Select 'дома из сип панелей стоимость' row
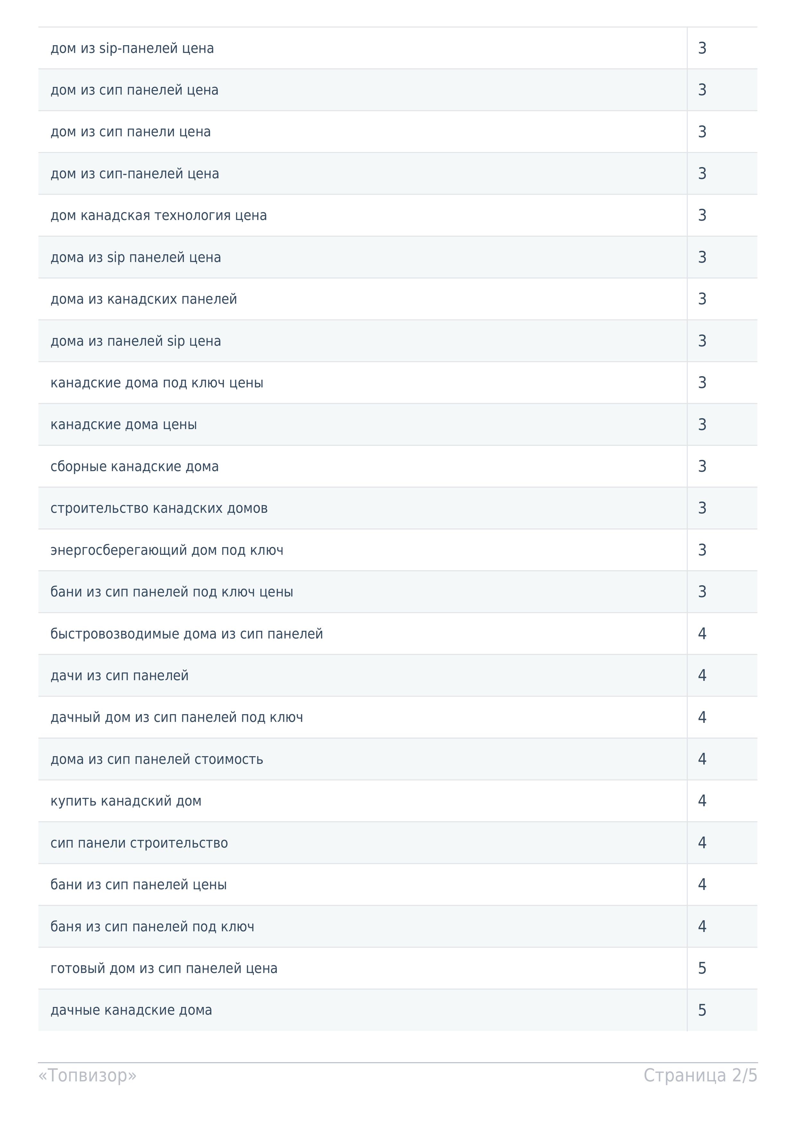Viewport: 796px width, 1125px height. coord(398,759)
